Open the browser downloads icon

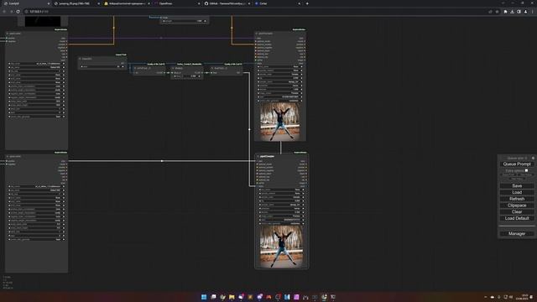[x=512, y=11]
